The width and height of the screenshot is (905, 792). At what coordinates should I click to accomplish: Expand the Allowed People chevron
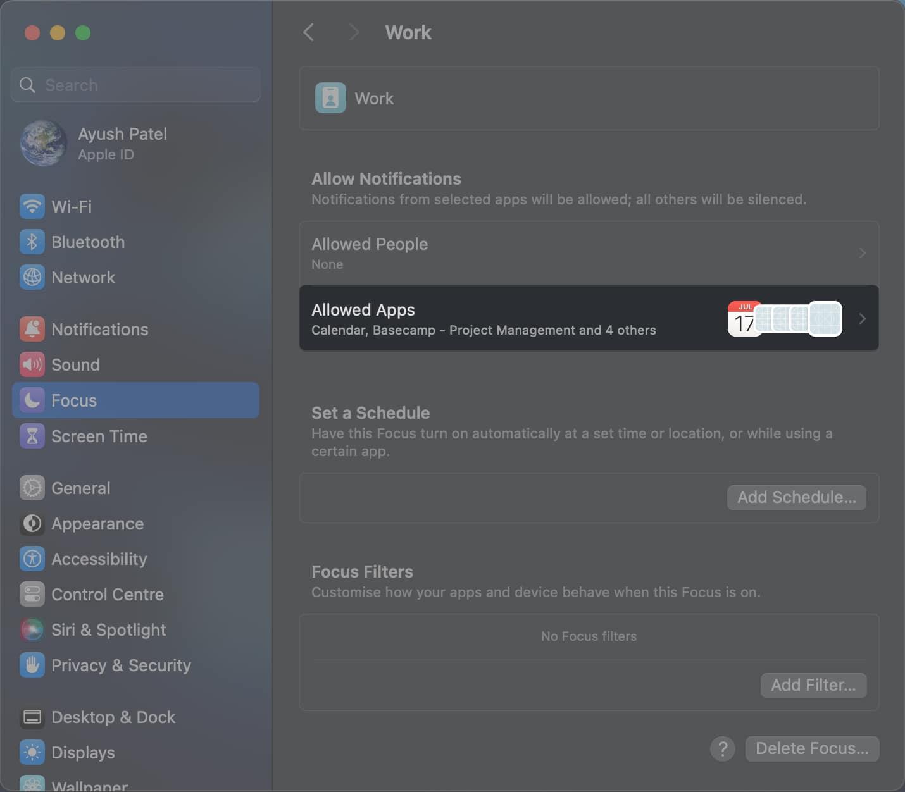[x=862, y=253]
